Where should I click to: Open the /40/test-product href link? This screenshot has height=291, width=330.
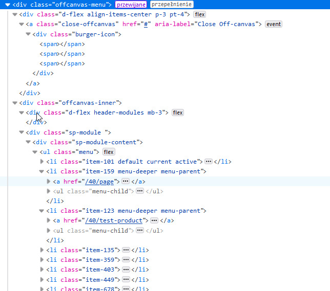[115, 220]
